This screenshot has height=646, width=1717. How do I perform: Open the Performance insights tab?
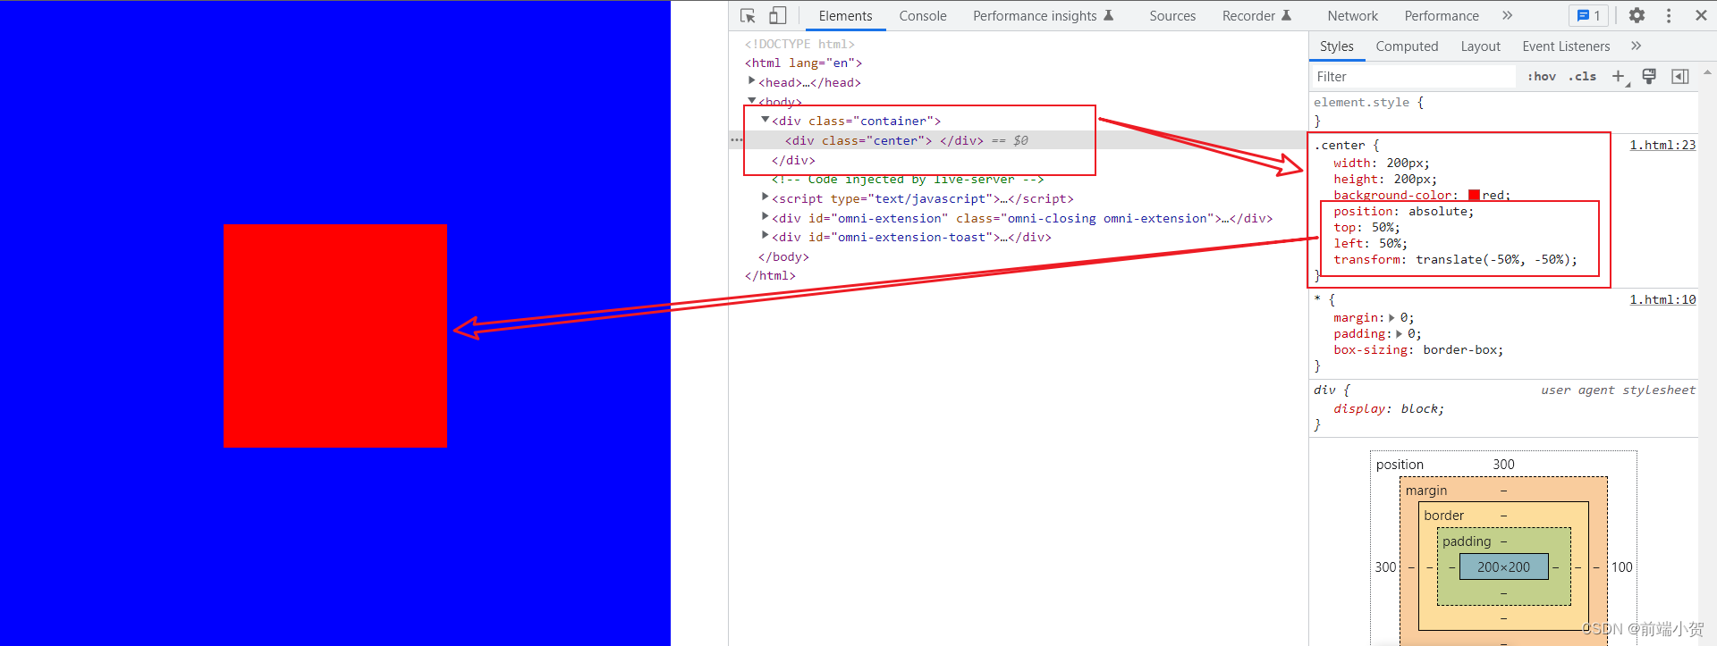pyautogui.click(x=1043, y=16)
